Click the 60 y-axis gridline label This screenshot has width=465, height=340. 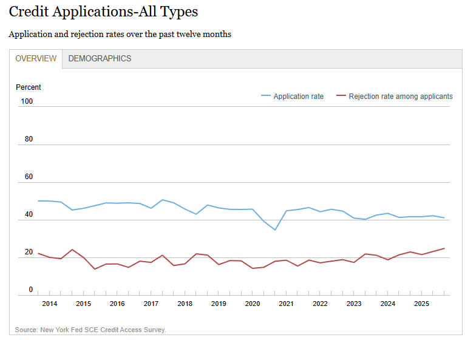point(29,177)
